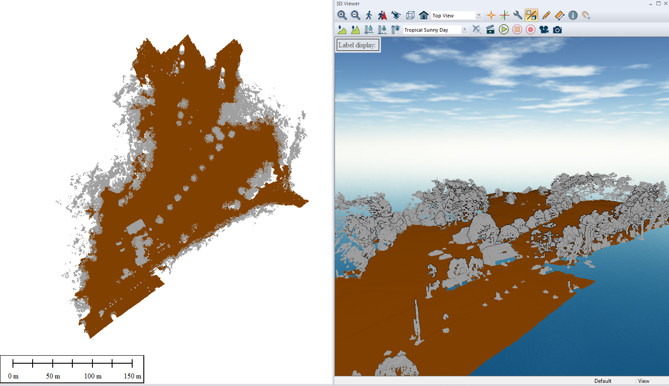The height and width of the screenshot is (386, 669).
Task: Play the flythrough animation
Action: pos(504,30)
